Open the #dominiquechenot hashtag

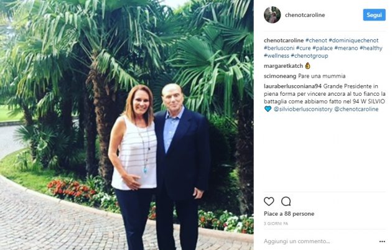[353, 40]
